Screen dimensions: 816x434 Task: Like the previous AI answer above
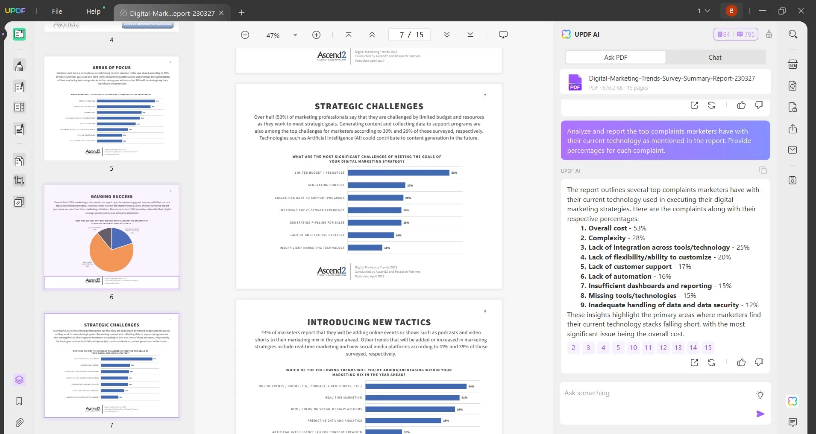pos(742,105)
